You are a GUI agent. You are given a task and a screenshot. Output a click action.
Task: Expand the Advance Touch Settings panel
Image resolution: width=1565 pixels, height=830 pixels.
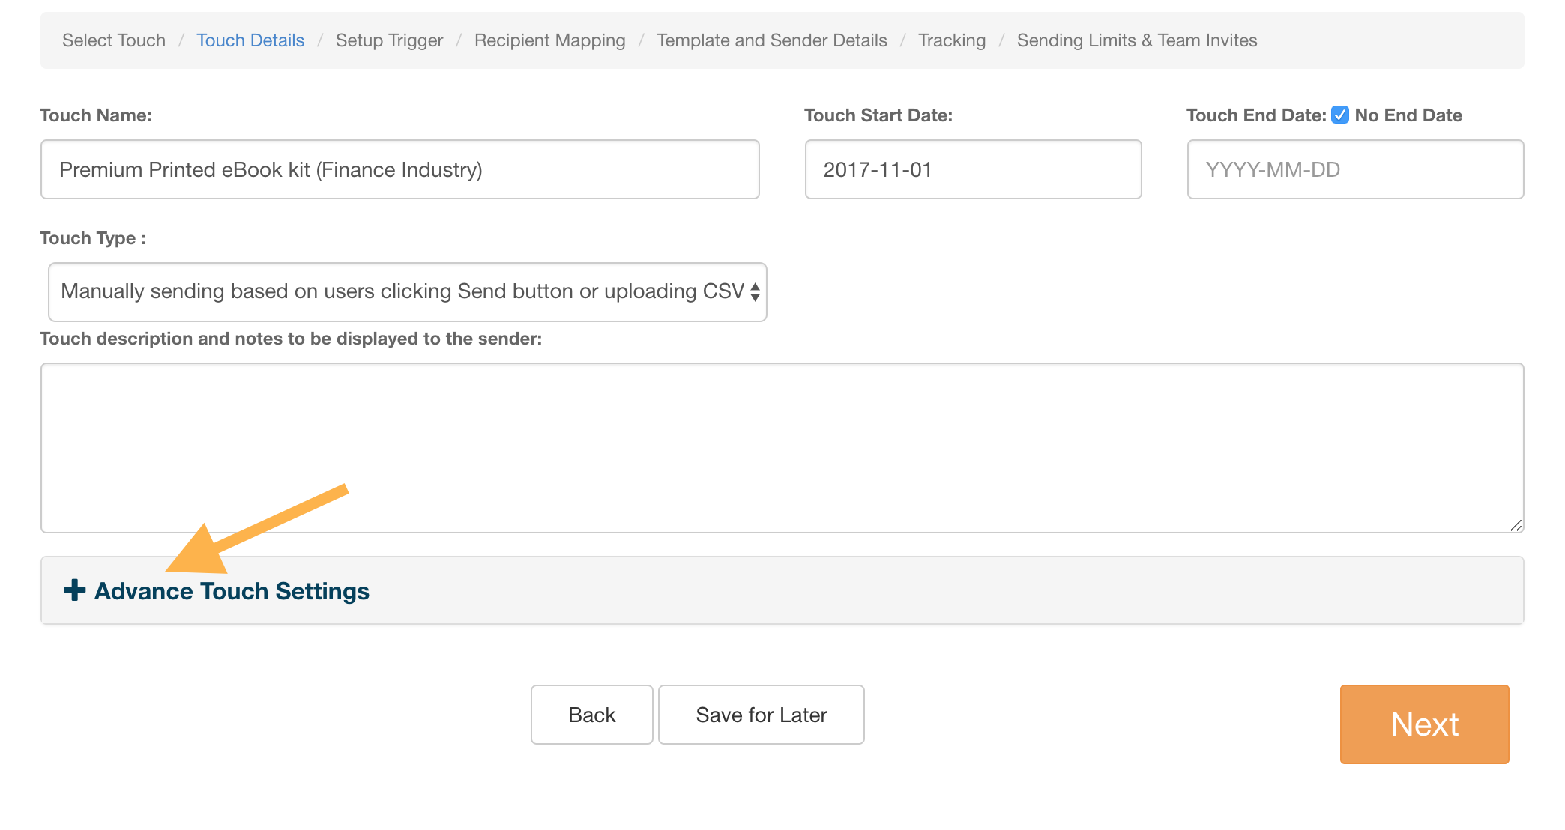click(x=232, y=591)
